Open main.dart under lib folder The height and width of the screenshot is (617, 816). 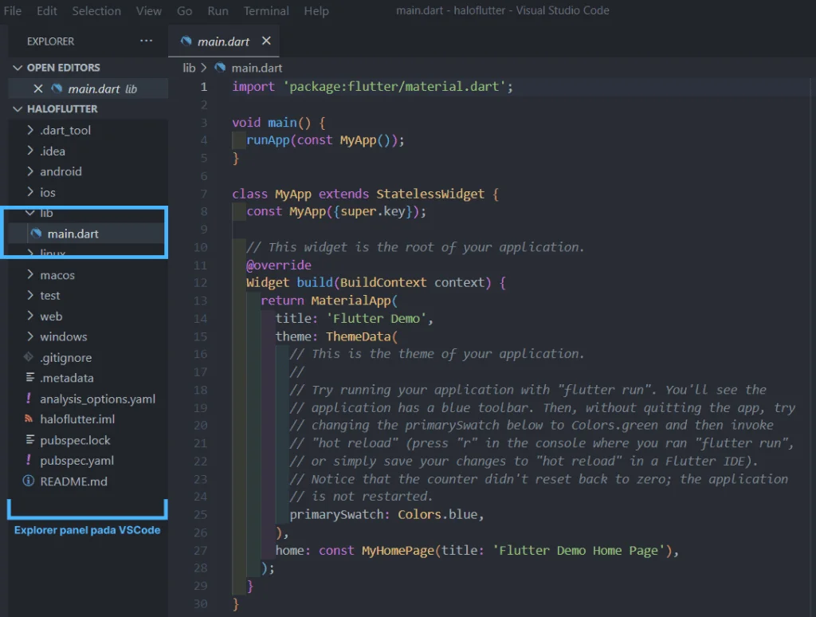coord(73,234)
